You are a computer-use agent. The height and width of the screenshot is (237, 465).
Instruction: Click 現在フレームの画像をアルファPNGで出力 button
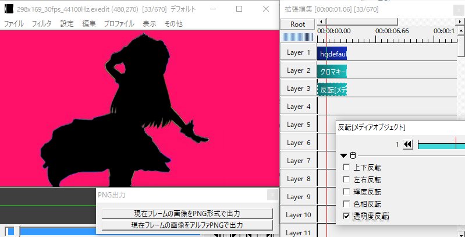point(187,225)
